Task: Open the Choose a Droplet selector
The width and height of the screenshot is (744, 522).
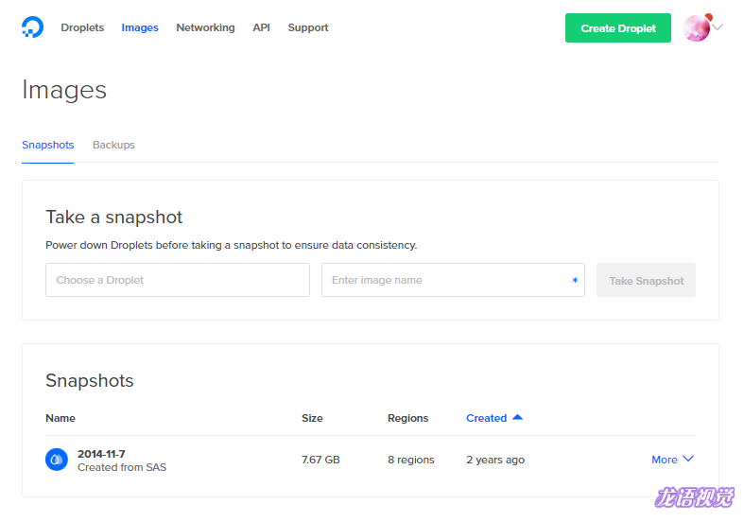Action: [178, 280]
